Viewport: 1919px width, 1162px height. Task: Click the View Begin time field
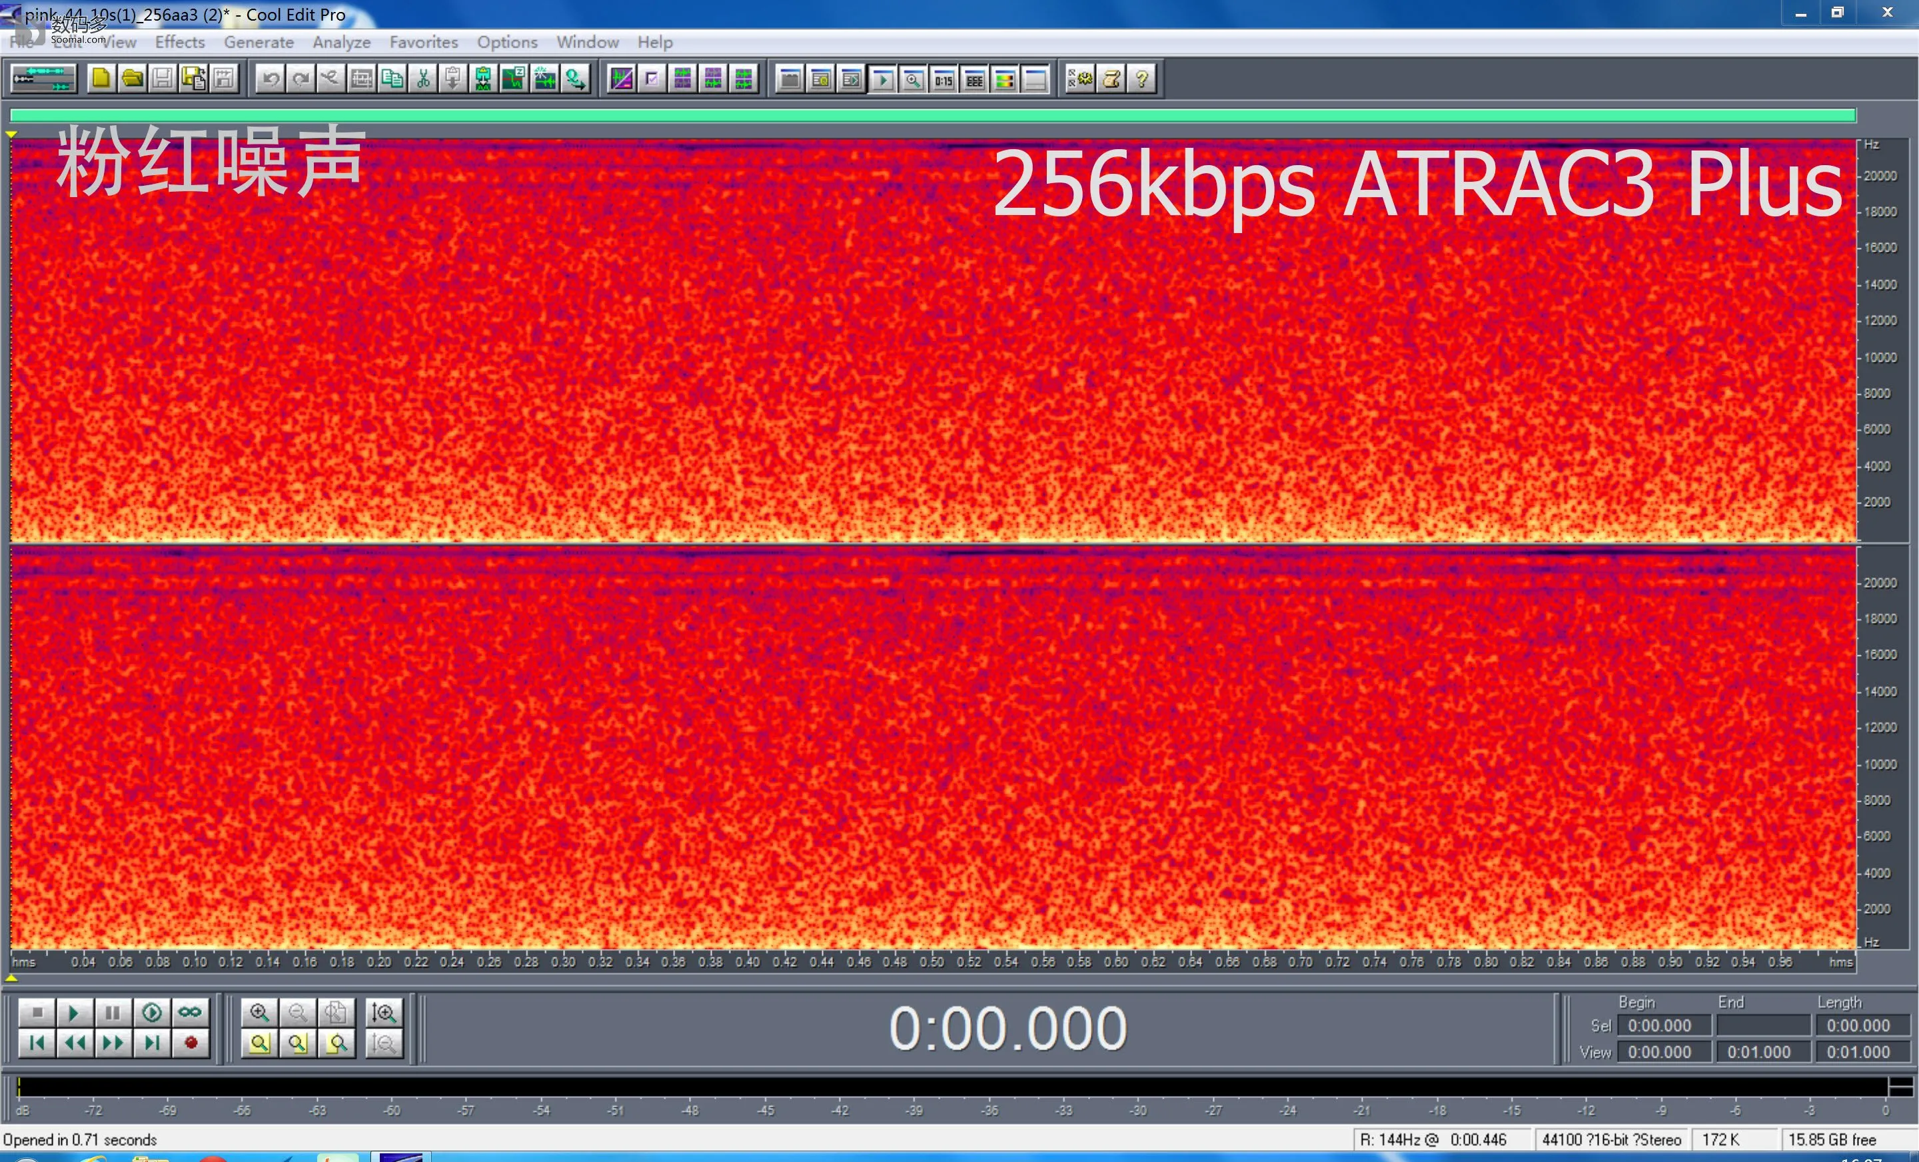coord(1664,1051)
